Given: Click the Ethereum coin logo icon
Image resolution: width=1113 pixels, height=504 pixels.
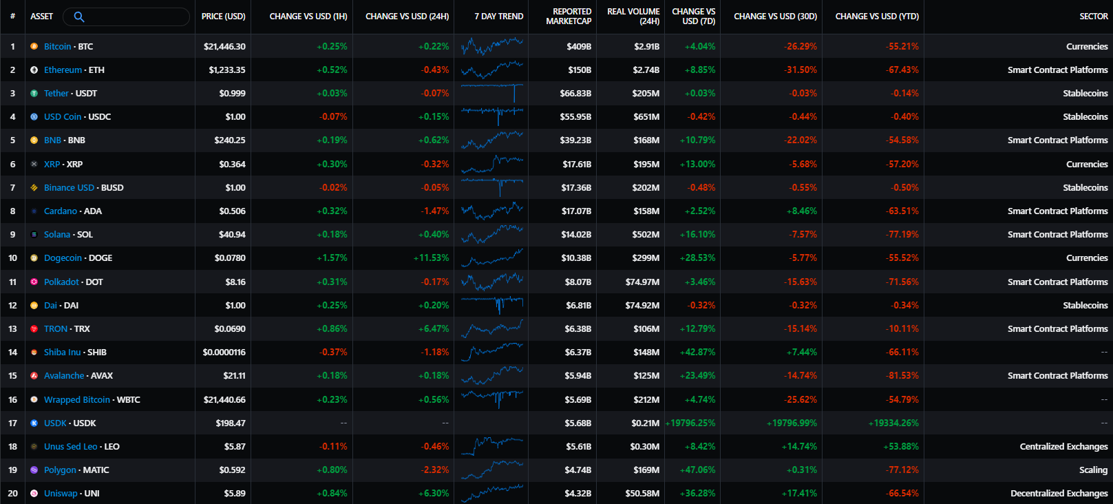Looking at the screenshot, I should [x=34, y=70].
